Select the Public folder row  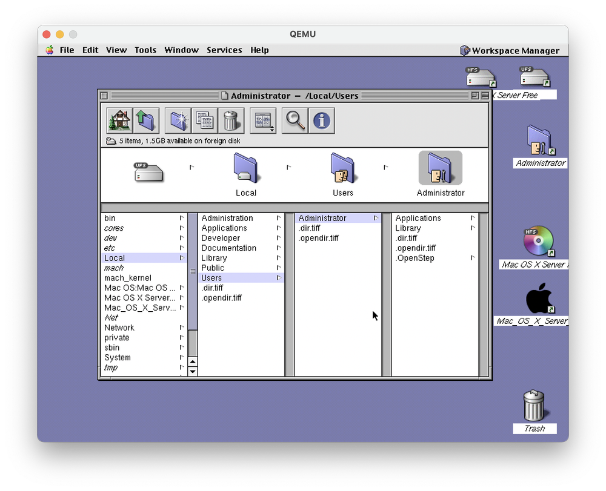click(x=241, y=268)
